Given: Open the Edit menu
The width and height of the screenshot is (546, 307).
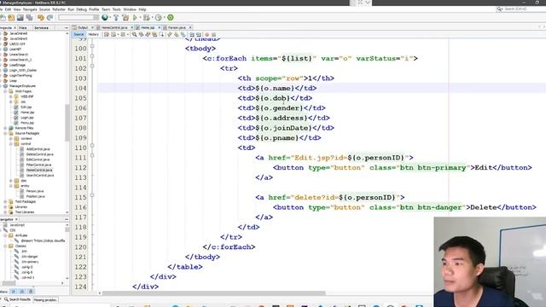Looking at the screenshot, I should (x=8, y=9).
